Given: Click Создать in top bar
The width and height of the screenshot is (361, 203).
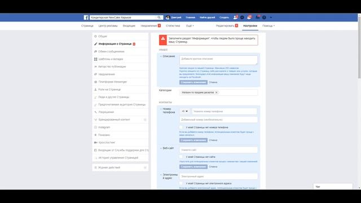Looking at the screenshot, I should (x=224, y=17).
